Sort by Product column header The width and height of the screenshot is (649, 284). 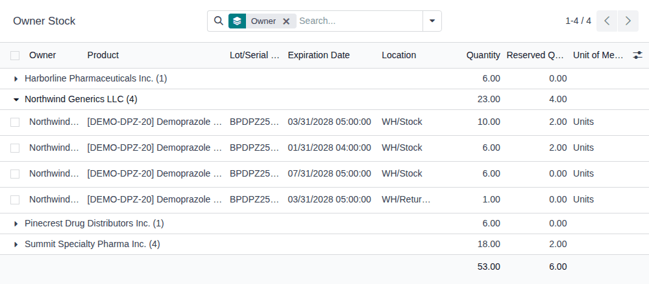pos(103,56)
